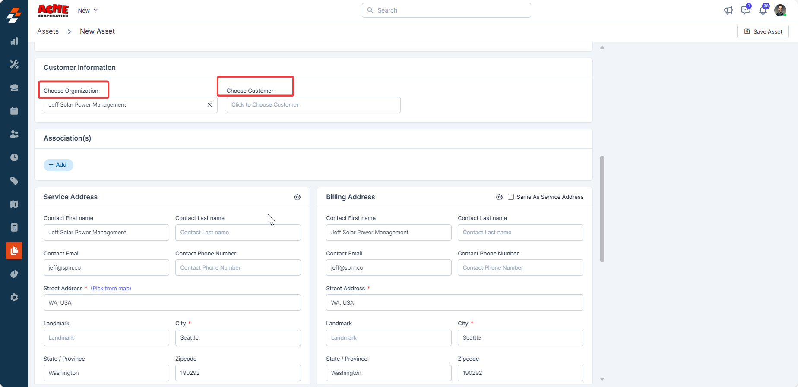Open the notifications bell icon
The height and width of the screenshot is (387, 798).
[763, 10]
